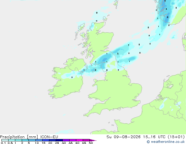This screenshot has width=186, height=144.
Task: Open the weatheronline.co.uk copyright link
Action: (x=166, y=142)
